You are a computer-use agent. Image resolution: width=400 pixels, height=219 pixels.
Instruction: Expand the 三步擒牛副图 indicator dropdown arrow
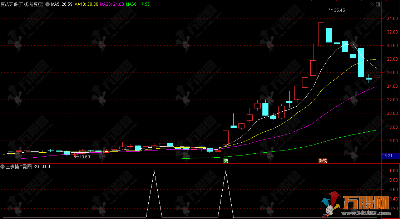tap(3, 167)
